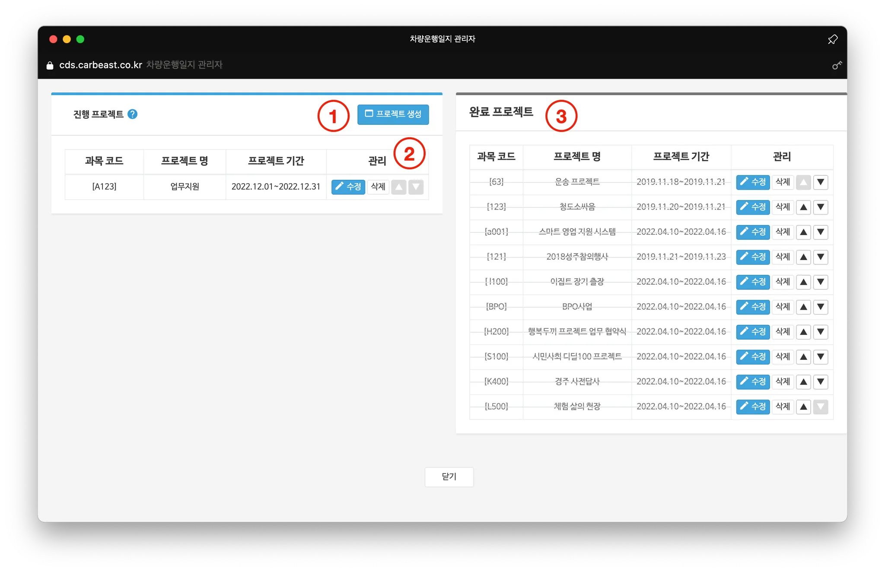Edit the 업무지원 project with 수정

tap(348, 187)
